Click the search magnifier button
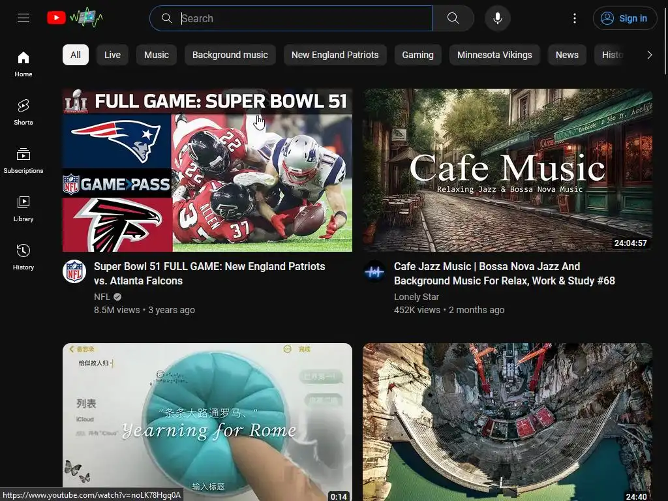This screenshot has width=668, height=501. [x=453, y=18]
